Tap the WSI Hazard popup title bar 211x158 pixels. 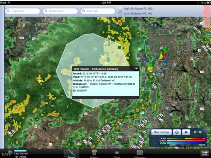coord(105,69)
